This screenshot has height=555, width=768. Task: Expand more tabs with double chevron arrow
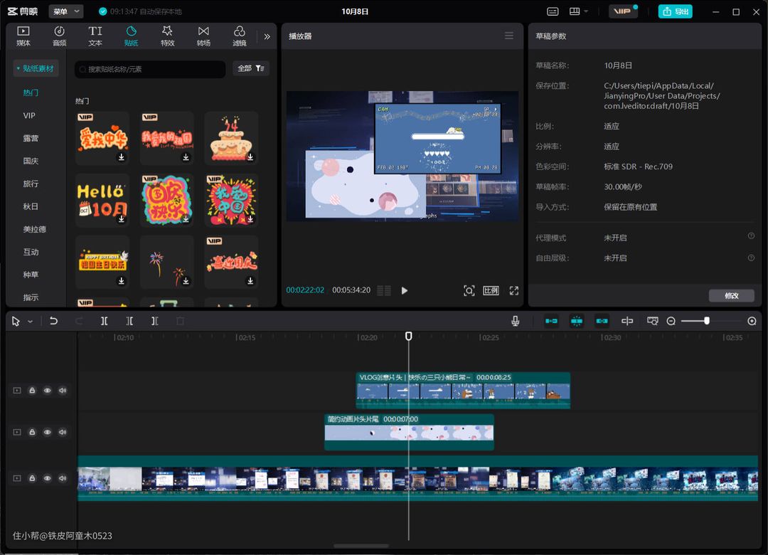coord(267,36)
